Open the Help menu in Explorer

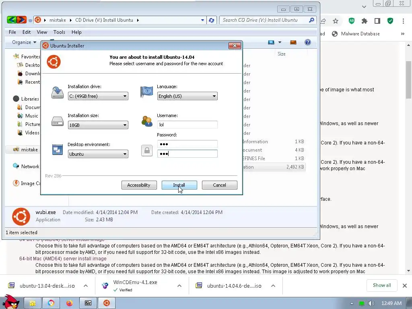tap(76, 32)
